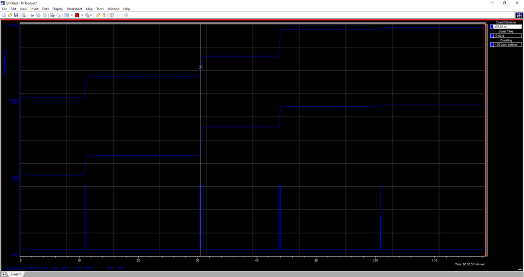Click the open padlock unlock icon
The height and width of the screenshot is (277, 524).
(x=98, y=15)
